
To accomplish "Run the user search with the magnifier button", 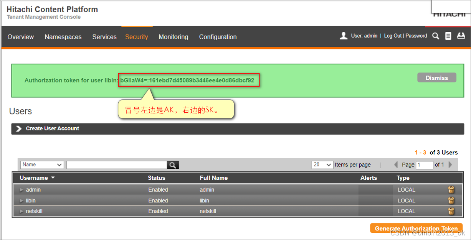I will pos(172,164).
